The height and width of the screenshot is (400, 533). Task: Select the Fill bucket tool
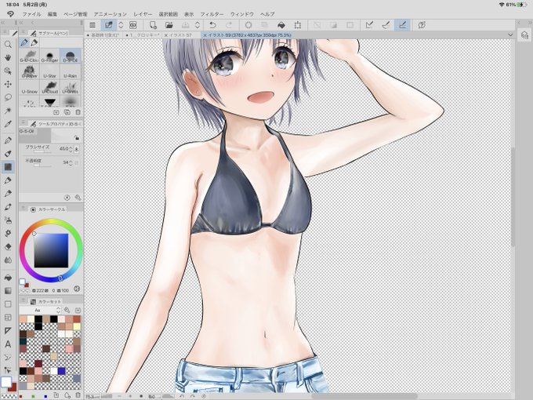click(8, 278)
